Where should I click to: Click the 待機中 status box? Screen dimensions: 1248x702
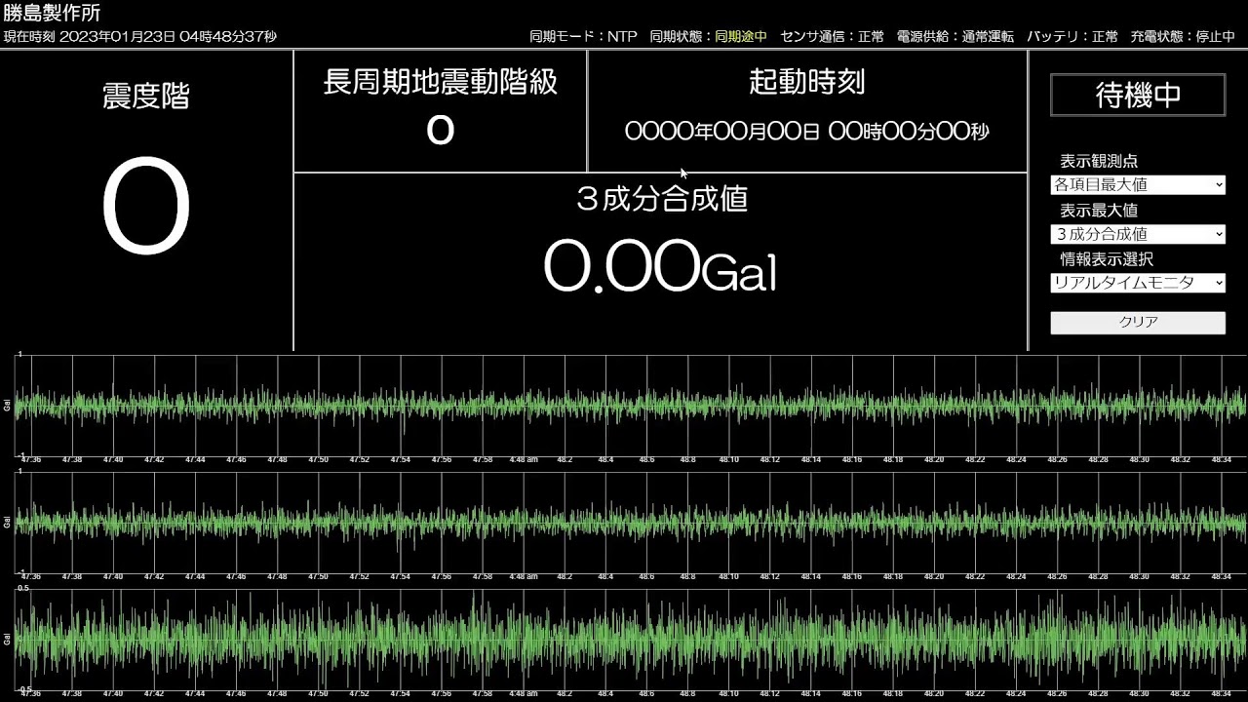[x=1137, y=96]
